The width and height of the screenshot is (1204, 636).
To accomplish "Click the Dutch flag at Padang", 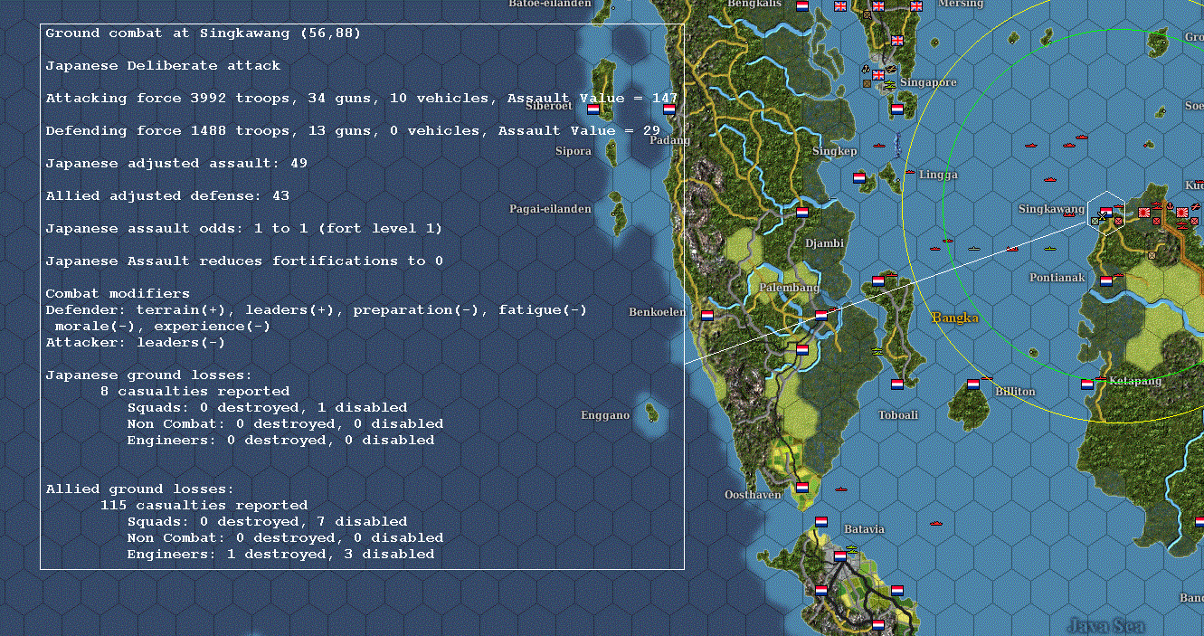I will coord(669,109).
